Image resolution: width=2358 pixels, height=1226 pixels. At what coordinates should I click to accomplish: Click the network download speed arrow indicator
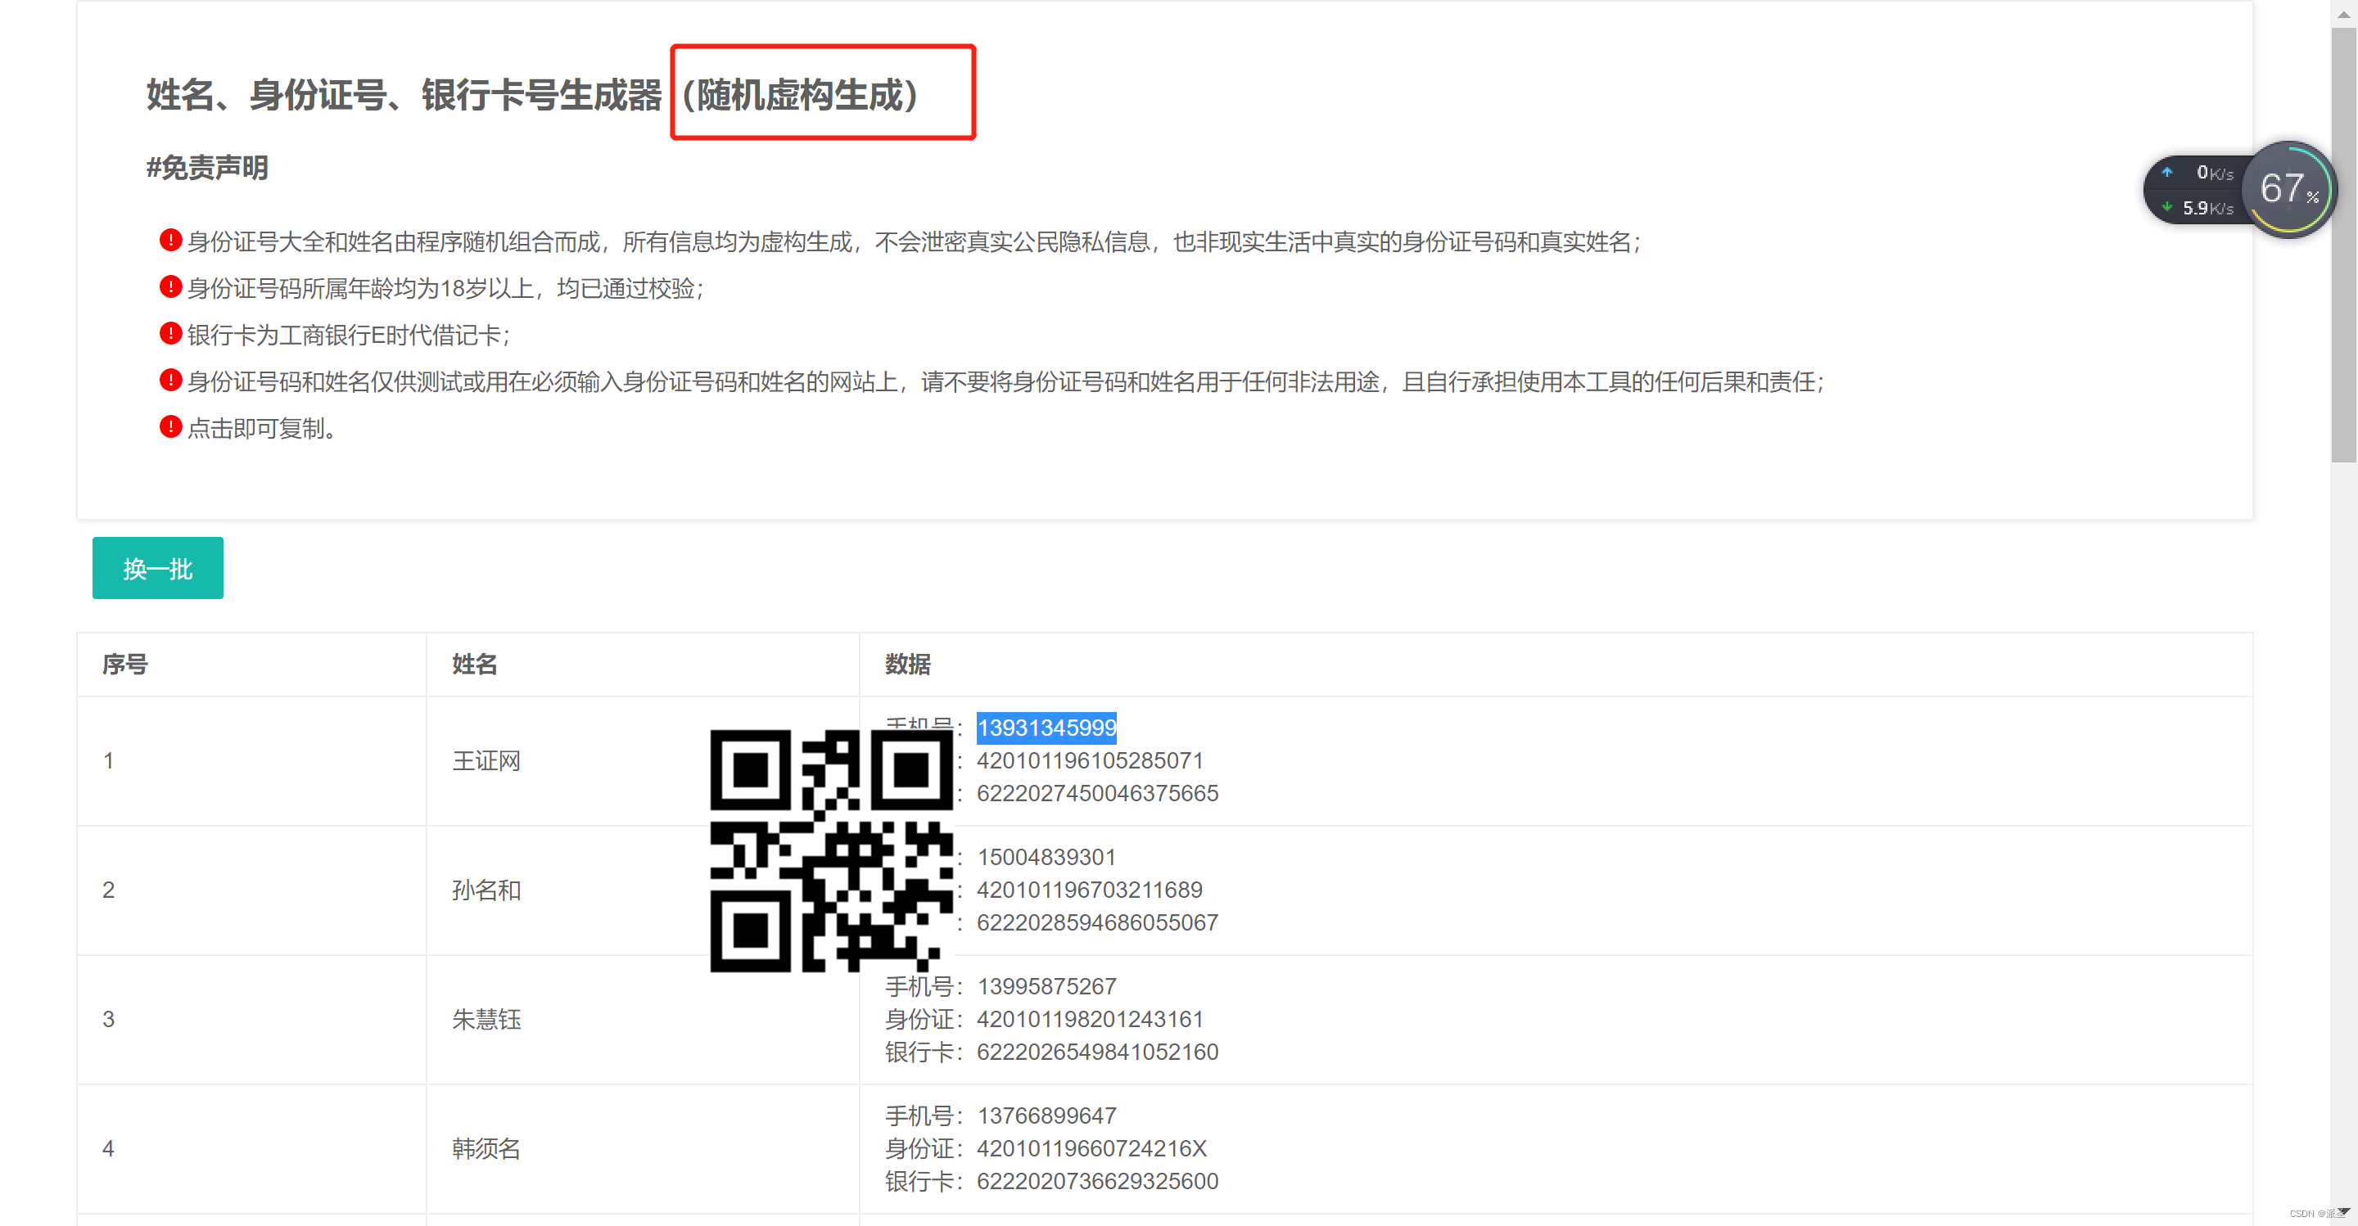click(2166, 208)
